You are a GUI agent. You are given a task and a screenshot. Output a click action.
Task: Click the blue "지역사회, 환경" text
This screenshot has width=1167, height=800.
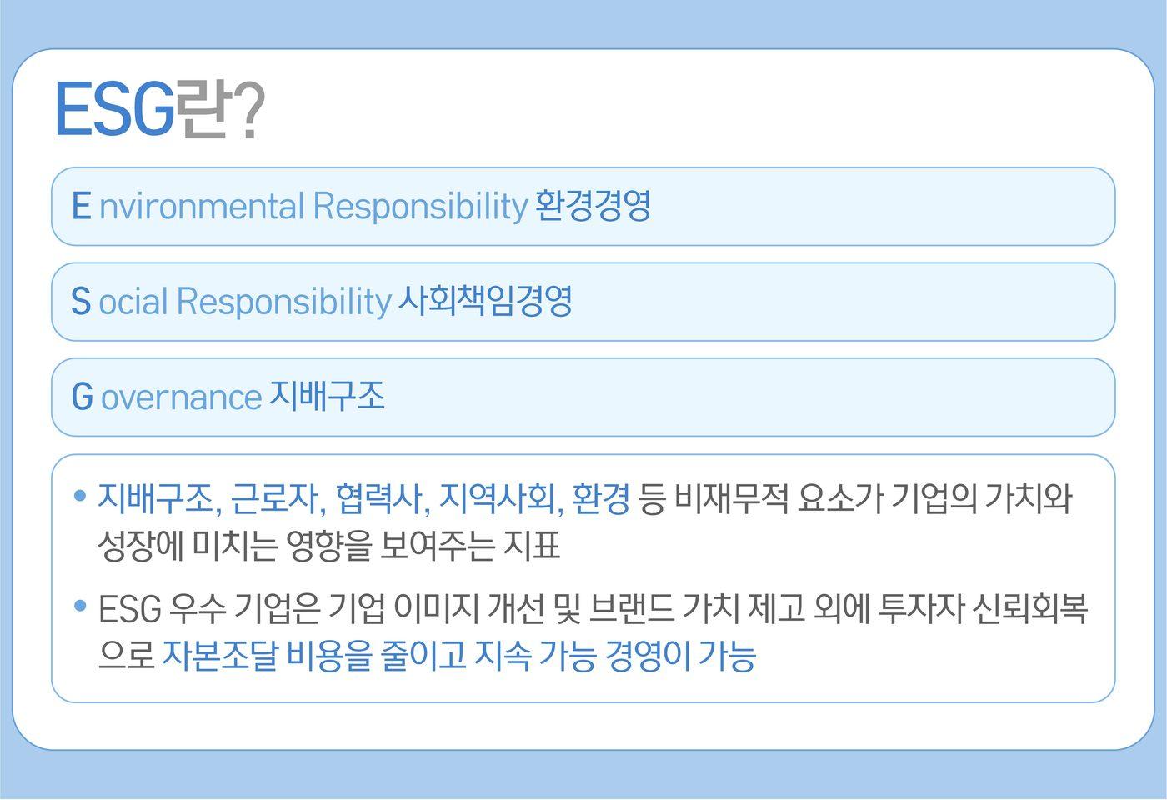click(534, 498)
